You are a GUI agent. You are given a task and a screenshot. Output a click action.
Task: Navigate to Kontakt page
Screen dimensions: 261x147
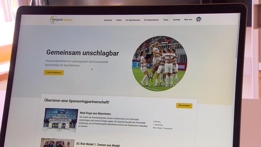pyautogui.click(x=177, y=20)
